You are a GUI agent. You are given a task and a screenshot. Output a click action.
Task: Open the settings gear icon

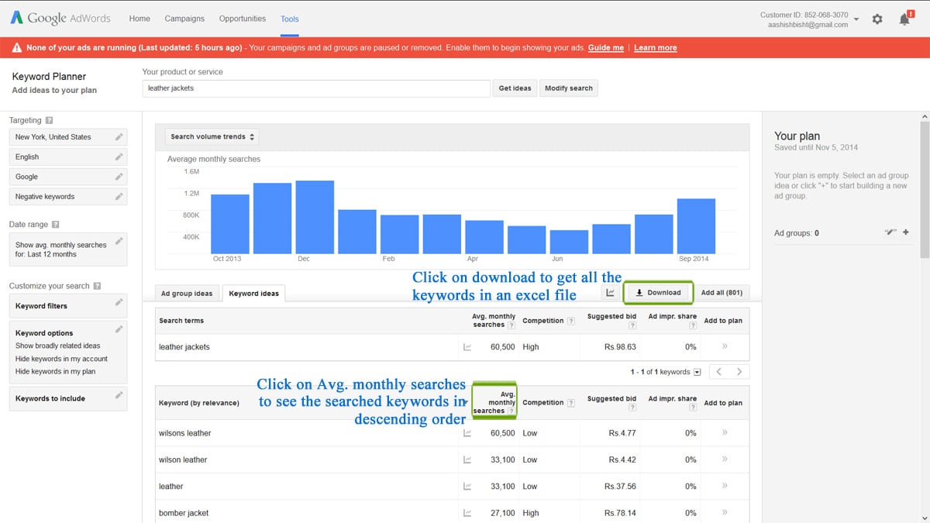tap(877, 19)
